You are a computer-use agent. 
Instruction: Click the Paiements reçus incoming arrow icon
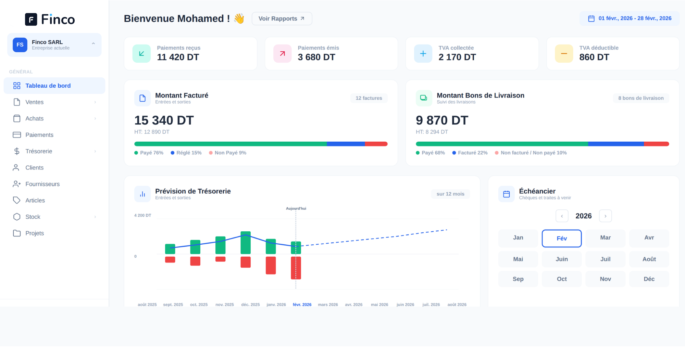tap(141, 53)
